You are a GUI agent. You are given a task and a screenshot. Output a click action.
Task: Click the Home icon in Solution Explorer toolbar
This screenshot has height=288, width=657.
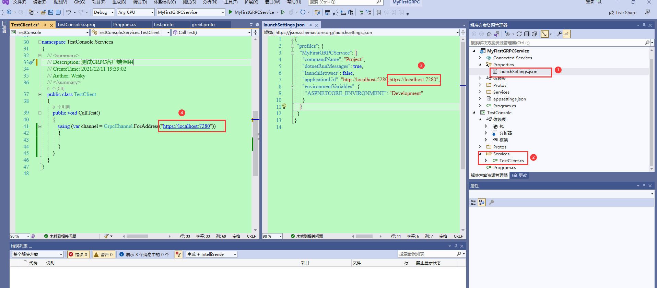489,34
